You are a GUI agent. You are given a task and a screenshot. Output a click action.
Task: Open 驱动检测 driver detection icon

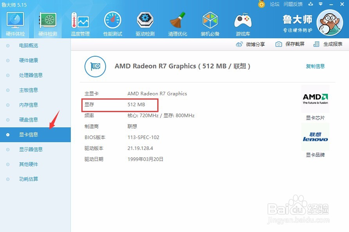click(145, 20)
